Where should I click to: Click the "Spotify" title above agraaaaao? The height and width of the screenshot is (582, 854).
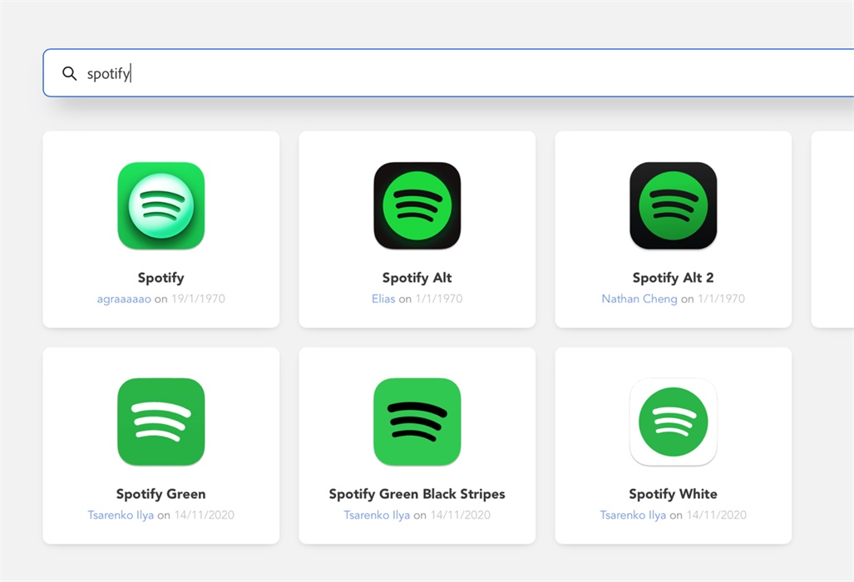tap(161, 278)
